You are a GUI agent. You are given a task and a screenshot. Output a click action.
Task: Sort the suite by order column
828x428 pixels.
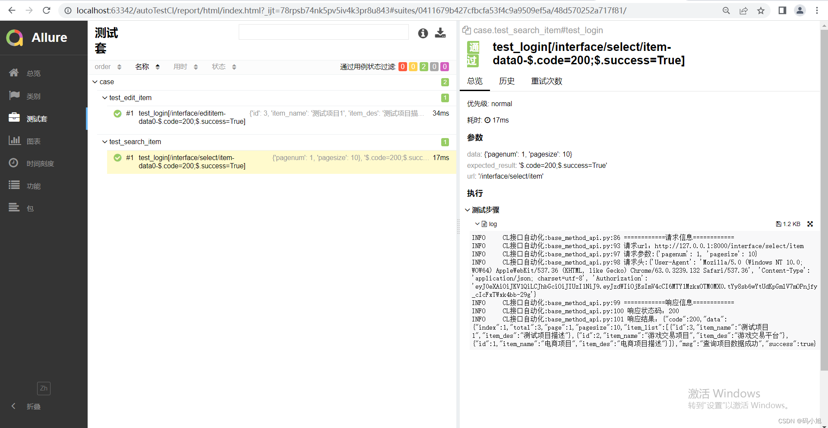click(108, 67)
